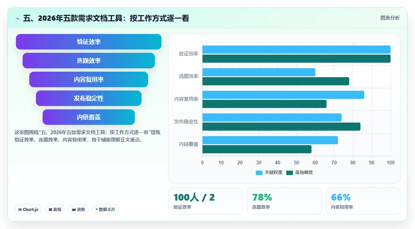This screenshot has width=415, height=229.
Task: Click the x-axis tick label 0
Action: (x=202, y=163)
